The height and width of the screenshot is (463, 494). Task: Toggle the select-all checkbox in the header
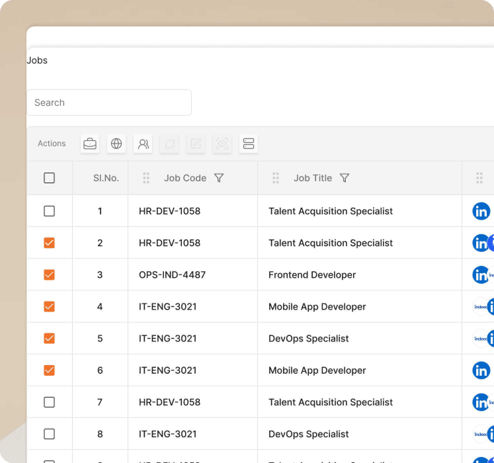coord(49,178)
